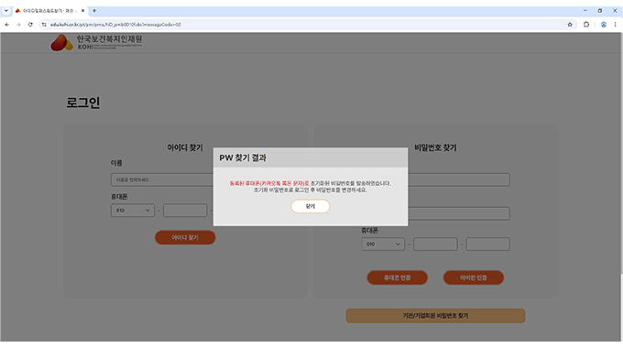The width and height of the screenshot is (623, 348).
Task: Click the KOHI 한국보건복지인재원 logo
Action: 96,42
